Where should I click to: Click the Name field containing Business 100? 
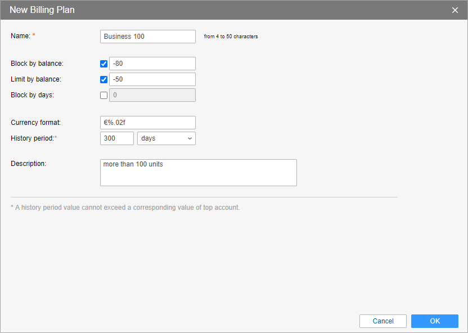pyautogui.click(x=147, y=37)
